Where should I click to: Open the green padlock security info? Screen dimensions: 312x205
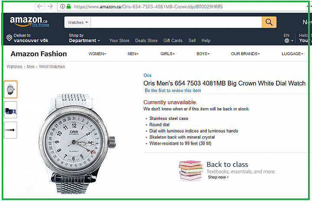pos(68,7)
